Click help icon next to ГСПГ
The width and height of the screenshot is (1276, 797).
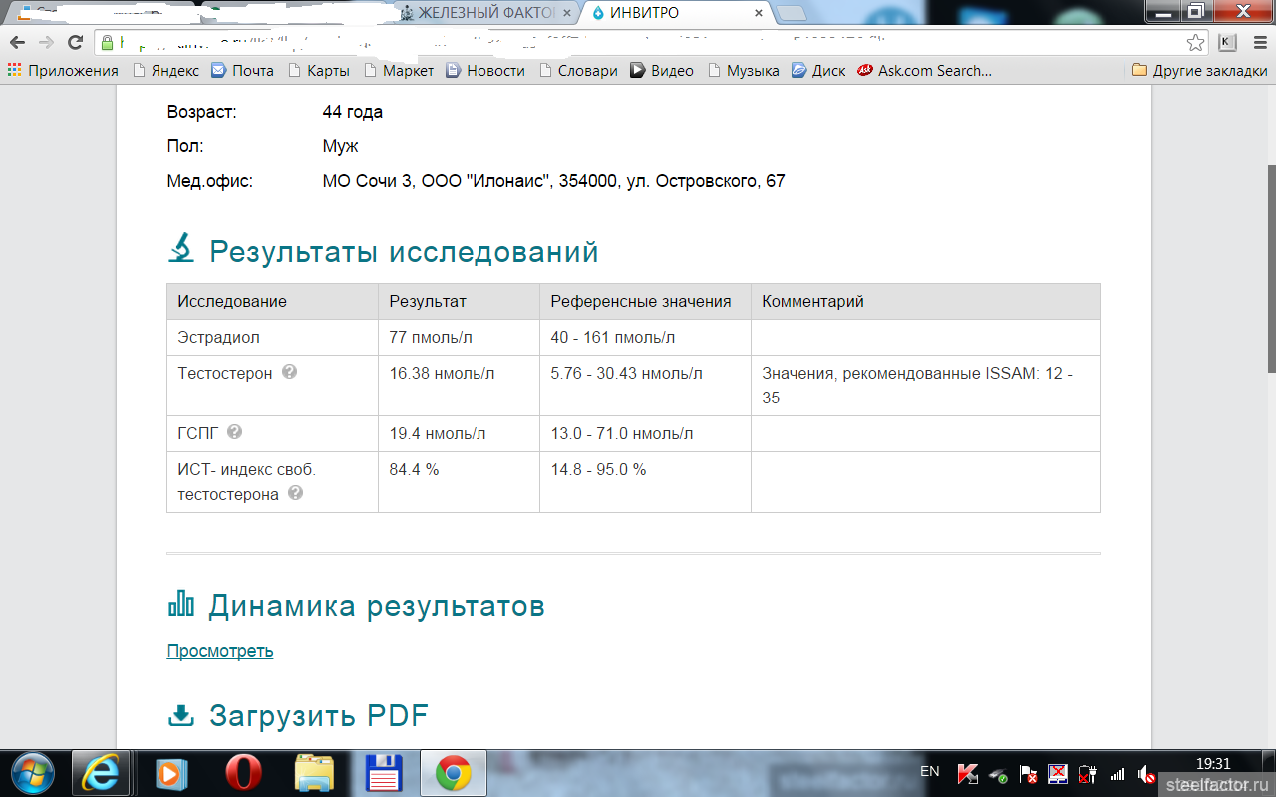click(234, 432)
